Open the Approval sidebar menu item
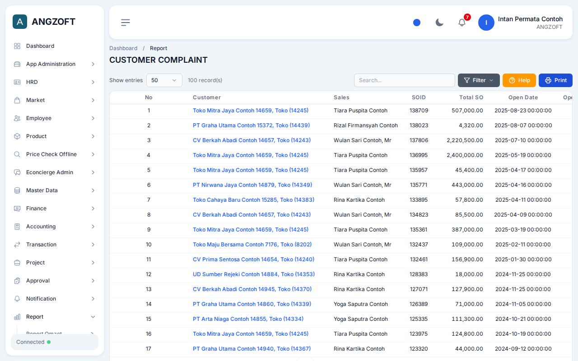This screenshot has height=361, width=578. [x=55, y=281]
